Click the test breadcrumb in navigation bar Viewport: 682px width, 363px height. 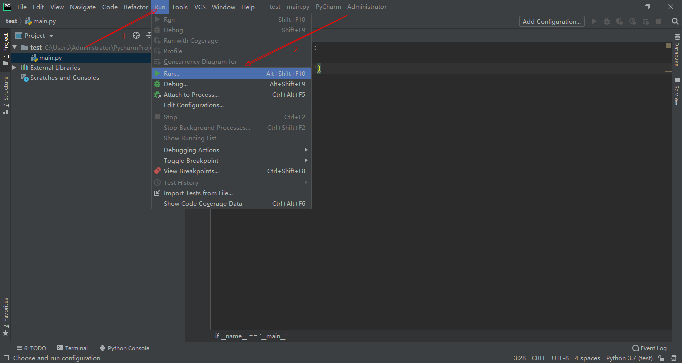click(11, 21)
